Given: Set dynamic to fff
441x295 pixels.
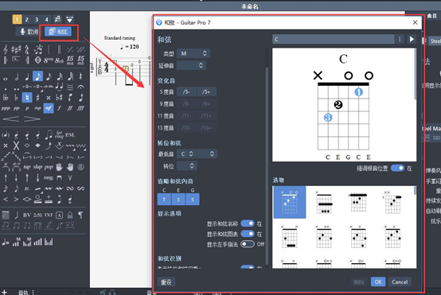Looking at the screenshot, I should (80, 108).
